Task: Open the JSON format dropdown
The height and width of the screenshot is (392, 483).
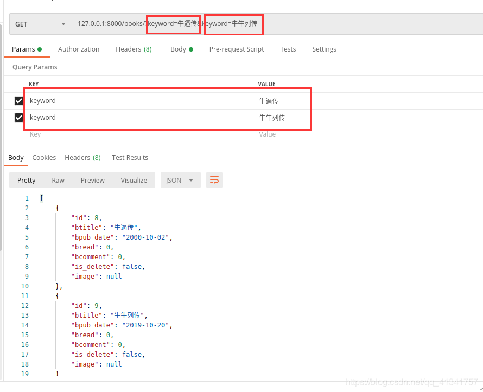Action: pos(181,181)
